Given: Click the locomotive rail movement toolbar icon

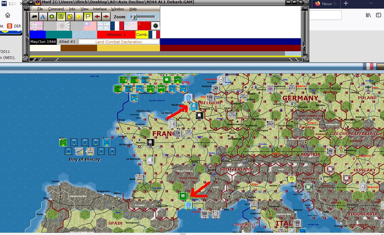Looking at the screenshot, I should 34,17.
